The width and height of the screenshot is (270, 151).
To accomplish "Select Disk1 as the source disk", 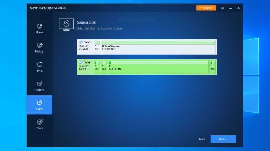I will tap(147, 67).
